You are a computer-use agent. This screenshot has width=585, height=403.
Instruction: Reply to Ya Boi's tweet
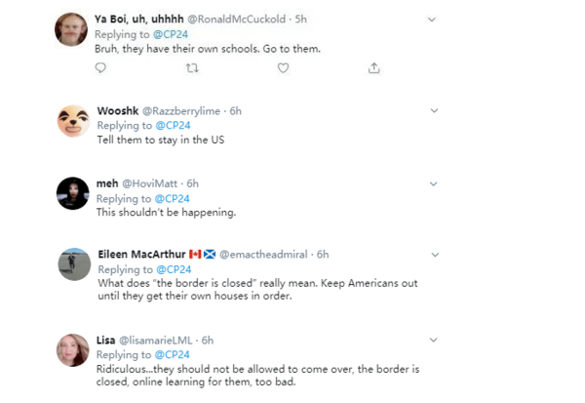tap(100, 67)
